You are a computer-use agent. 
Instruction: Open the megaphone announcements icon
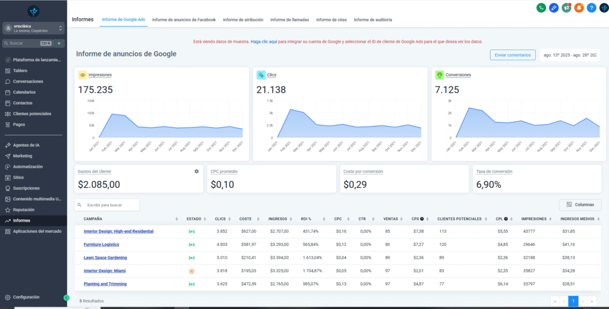click(x=566, y=8)
